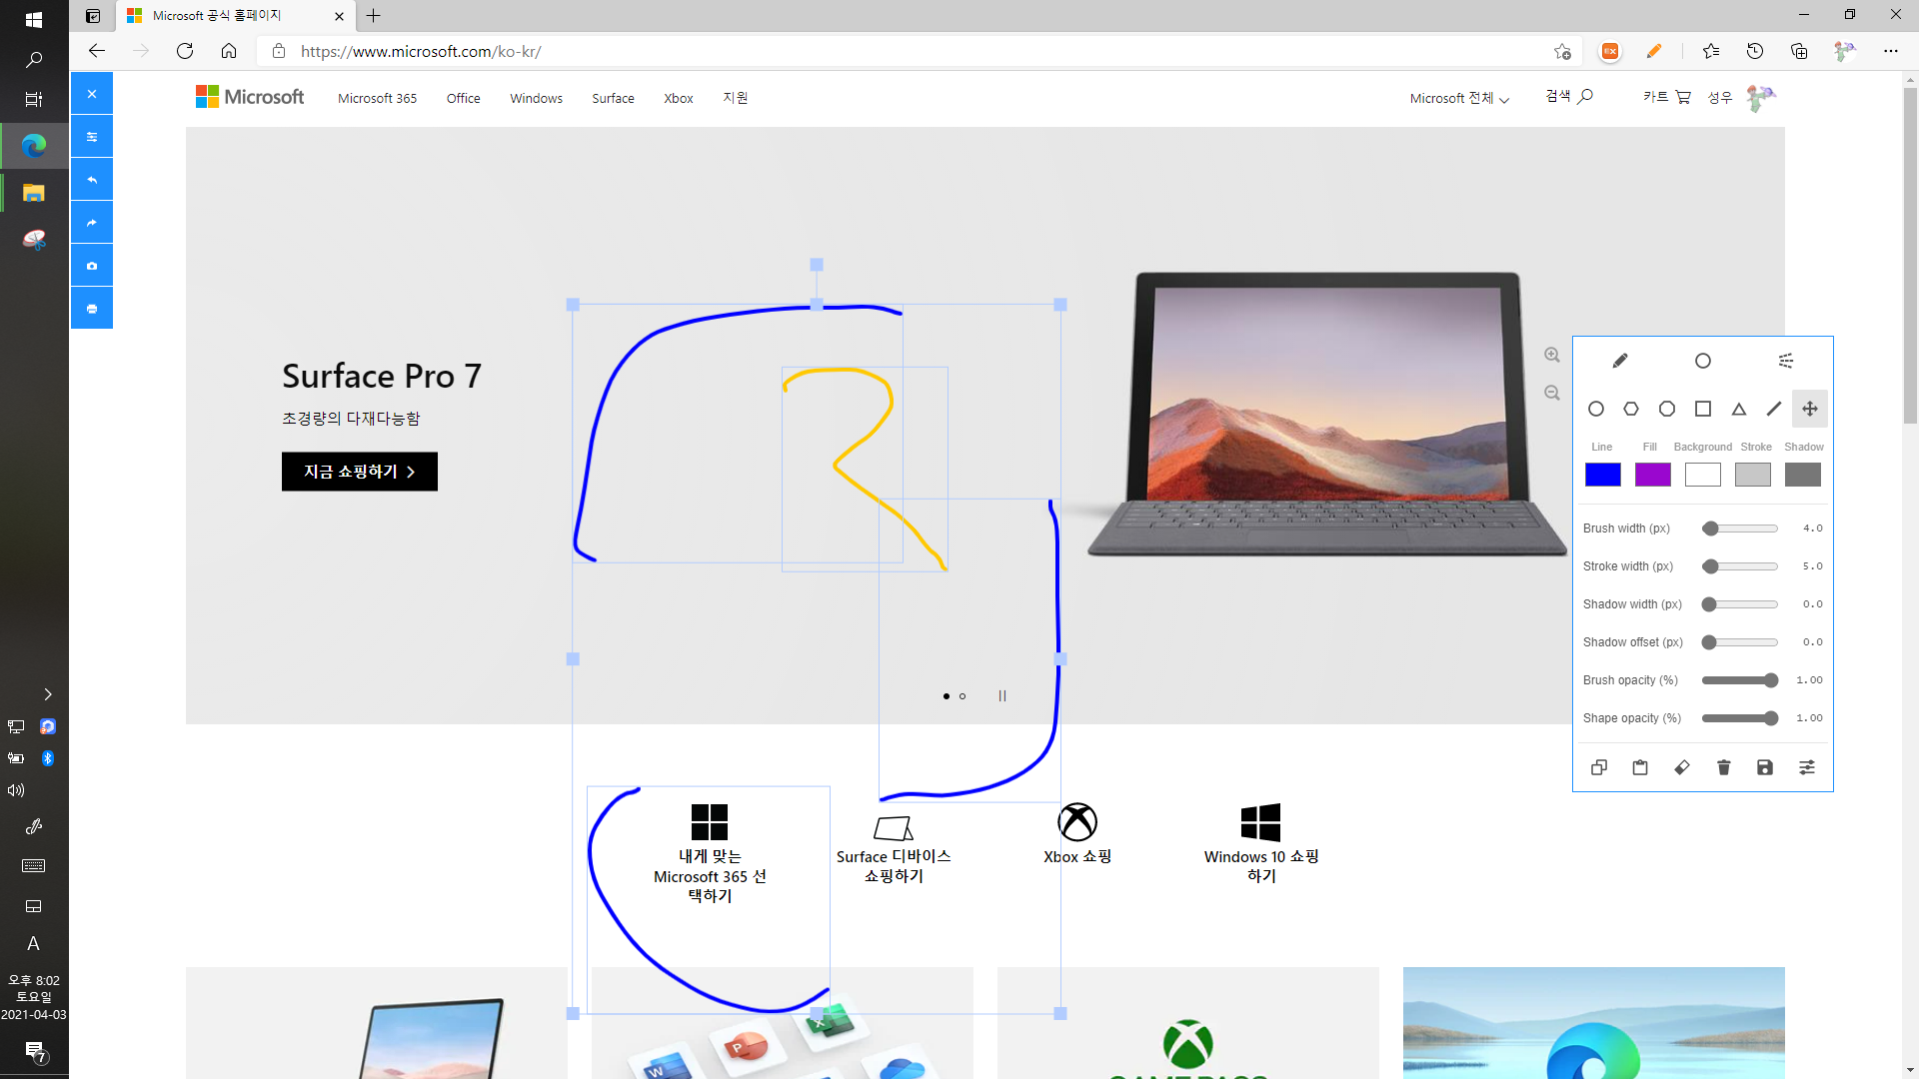The width and height of the screenshot is (1919, 1079).
Task: Open the Xbox navigation menu item
Action: (678, 98)
